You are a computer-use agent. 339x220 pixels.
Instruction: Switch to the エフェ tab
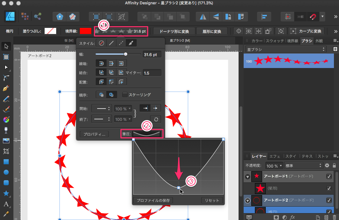(x=274, y=156)
